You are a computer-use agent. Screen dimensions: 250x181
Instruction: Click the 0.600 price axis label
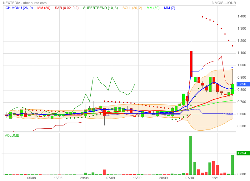242,114
